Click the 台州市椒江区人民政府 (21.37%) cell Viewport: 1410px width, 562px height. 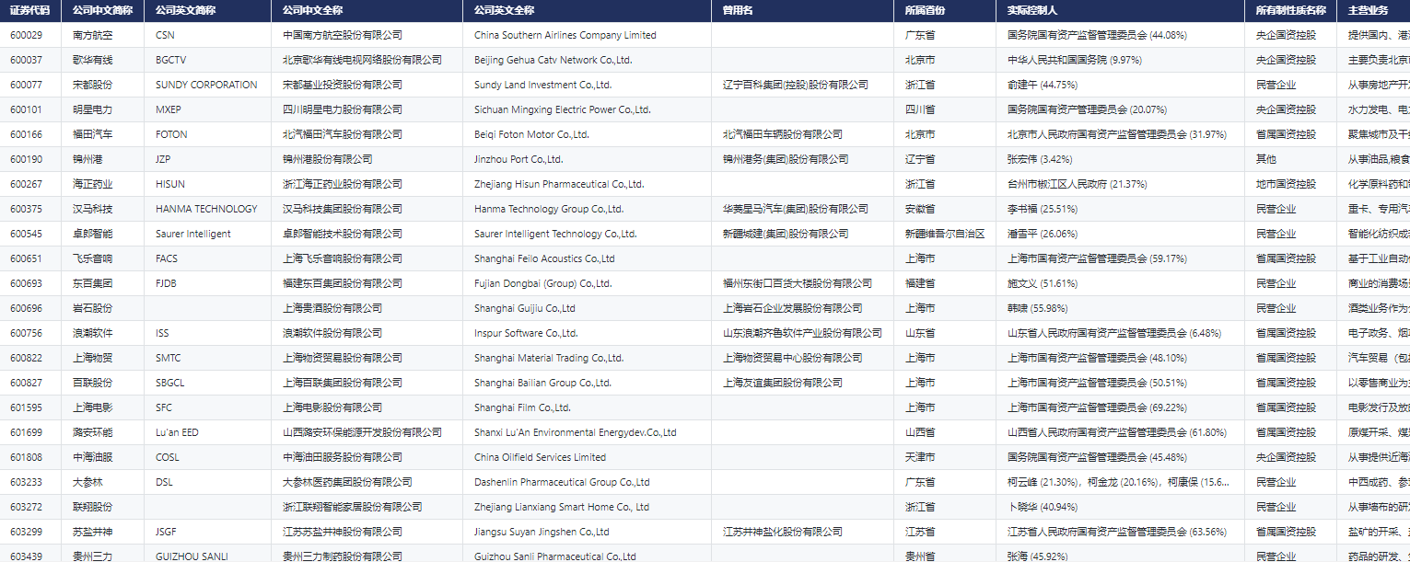point(1121,184)
